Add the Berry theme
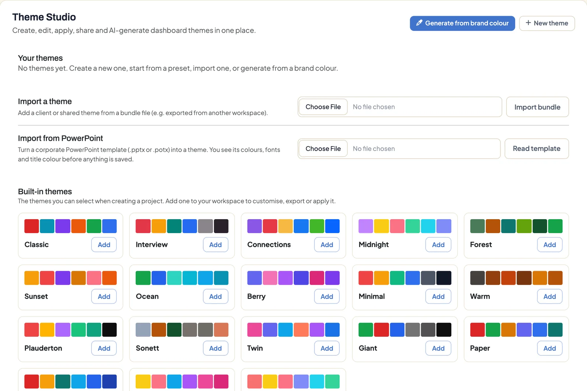The image size is (587, 391). tap(327, 296)
